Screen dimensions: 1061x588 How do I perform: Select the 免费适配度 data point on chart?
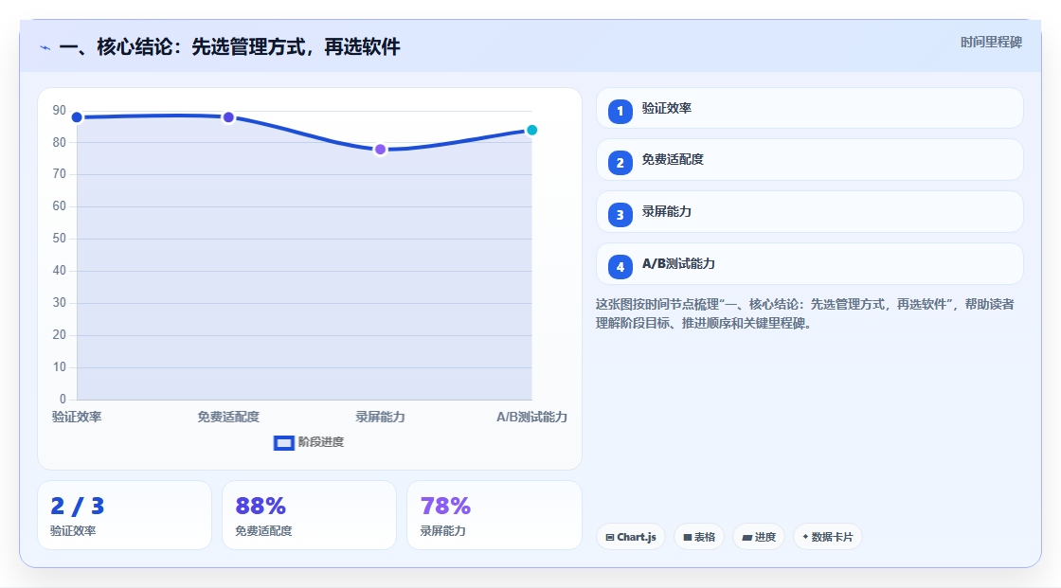click(x=228, y=117)
